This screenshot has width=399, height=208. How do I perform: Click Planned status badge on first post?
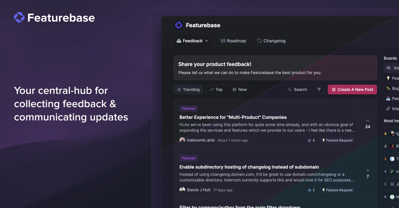click(189, 108)
